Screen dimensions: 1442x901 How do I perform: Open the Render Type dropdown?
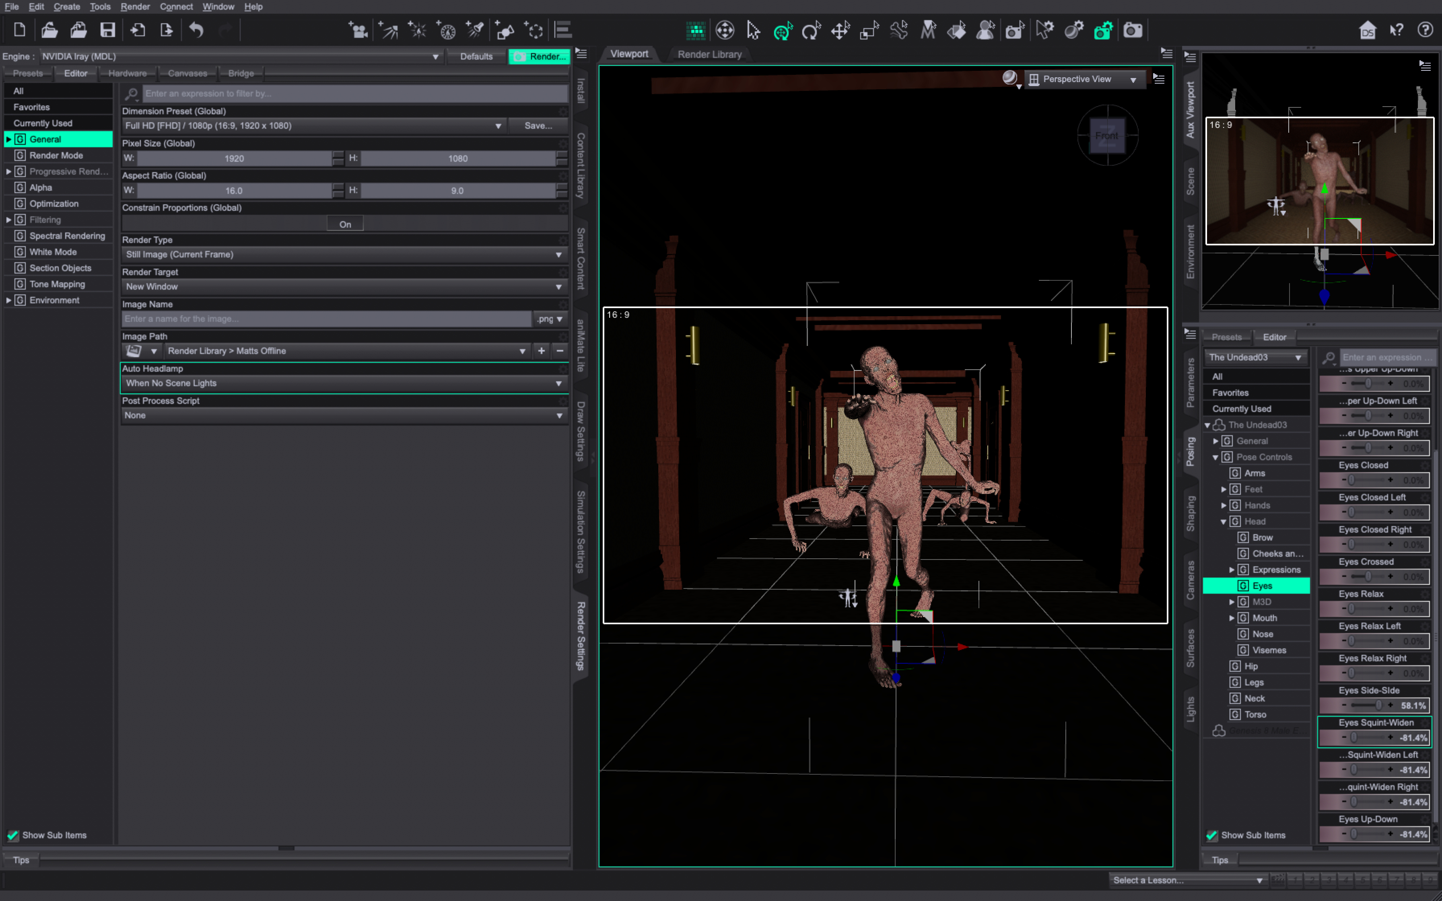point(344,255)
